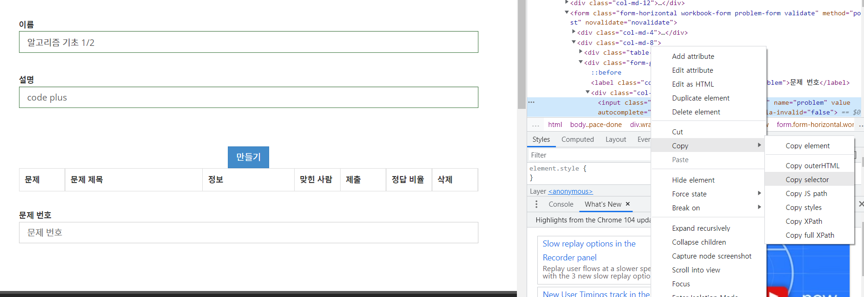The height and width of the screenshot is (297, 864).
Task: Focus the 이름 input field
Action: [248, 42]
